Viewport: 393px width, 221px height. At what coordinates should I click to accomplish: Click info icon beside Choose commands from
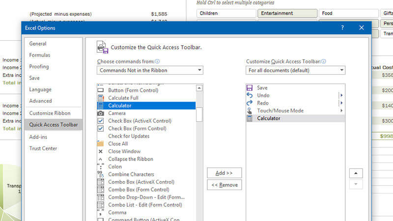(x=157, y=61)
